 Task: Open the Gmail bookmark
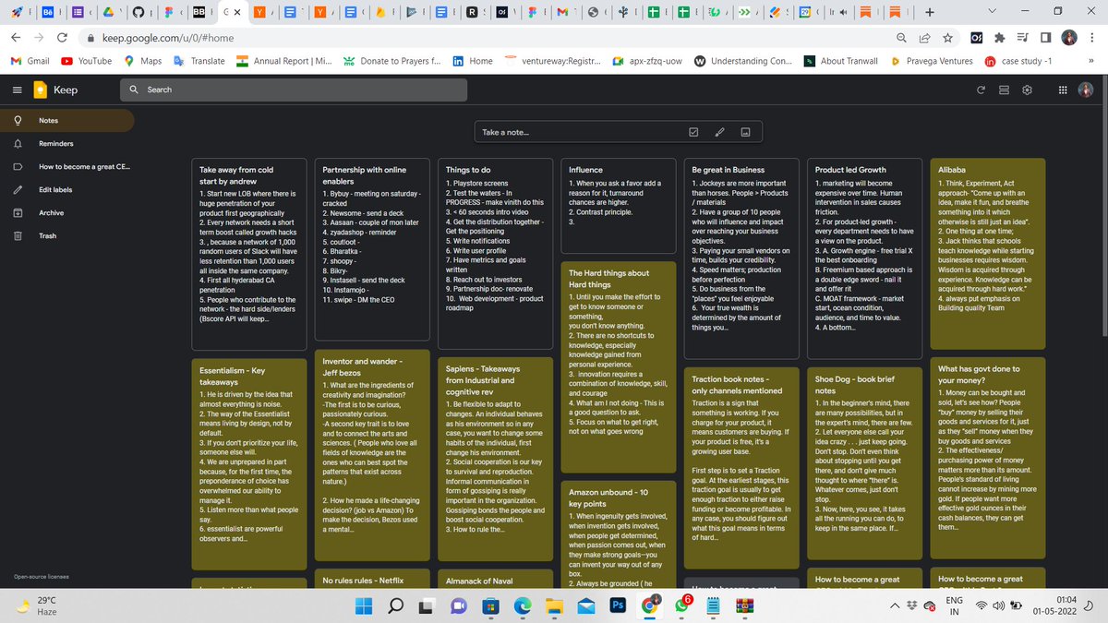point(30,61)
